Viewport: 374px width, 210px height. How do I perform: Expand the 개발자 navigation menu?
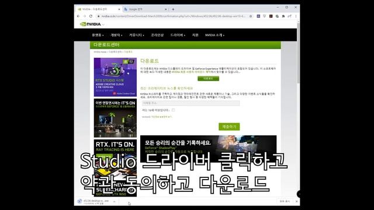(116, 35)
